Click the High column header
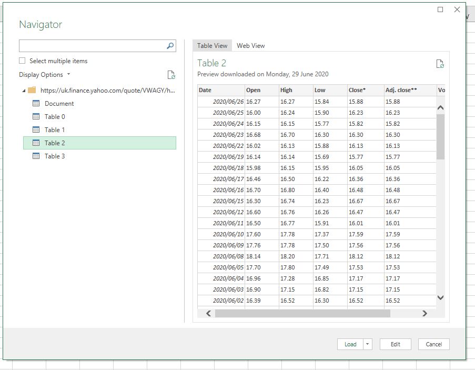 [x=296, y=90]
